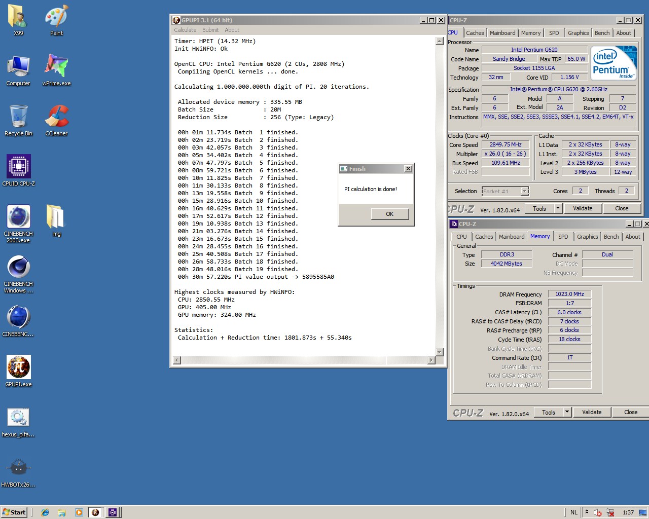
Task: Switch to GPUPI via its taskbar button
Action: click(x=95, y=512)
